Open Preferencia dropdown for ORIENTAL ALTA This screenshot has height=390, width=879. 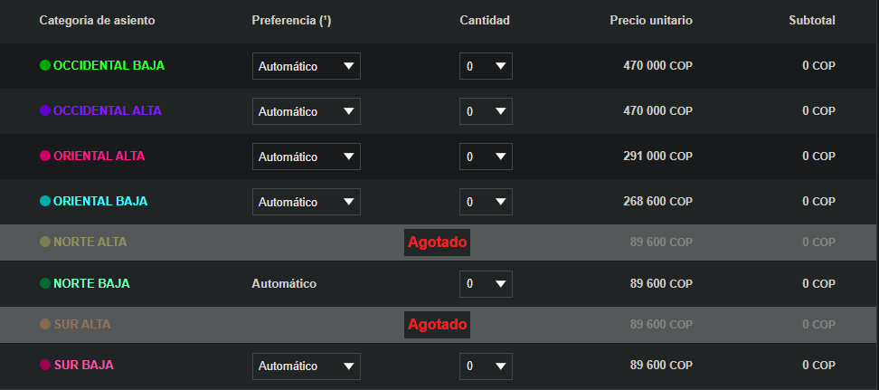click(x=306, y=157)
